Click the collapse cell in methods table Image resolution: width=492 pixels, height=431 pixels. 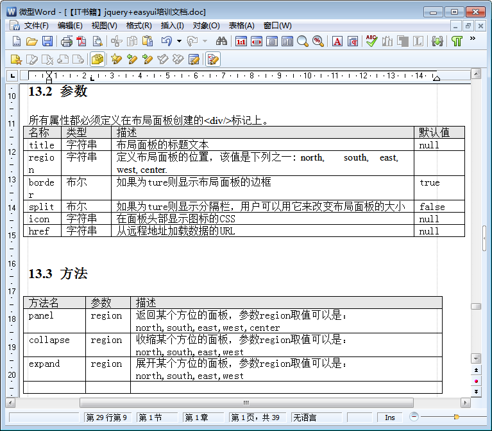coord(55,345)
